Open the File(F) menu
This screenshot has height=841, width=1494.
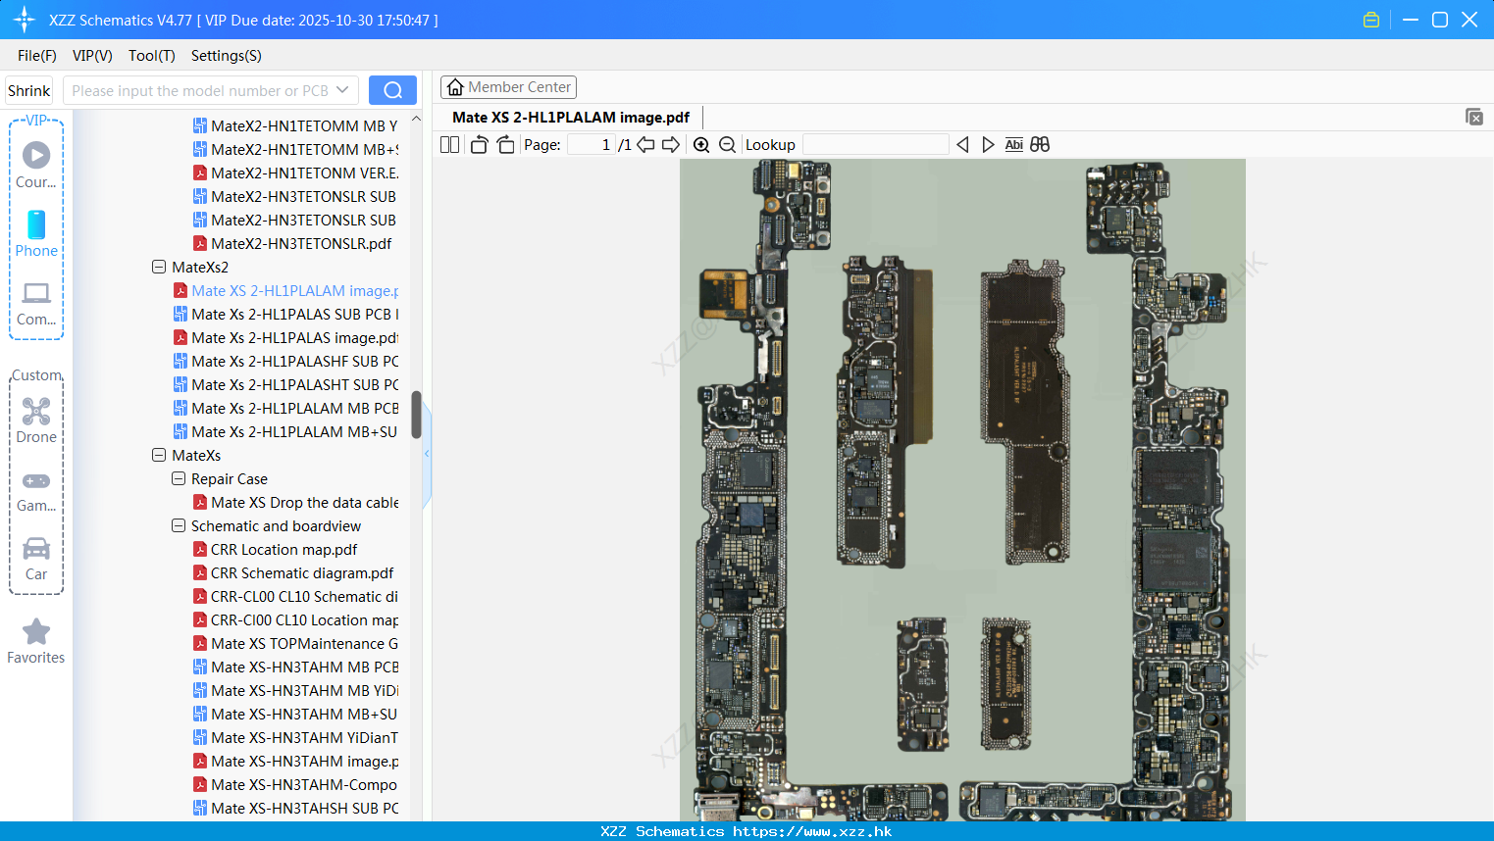tap(37, 55)
